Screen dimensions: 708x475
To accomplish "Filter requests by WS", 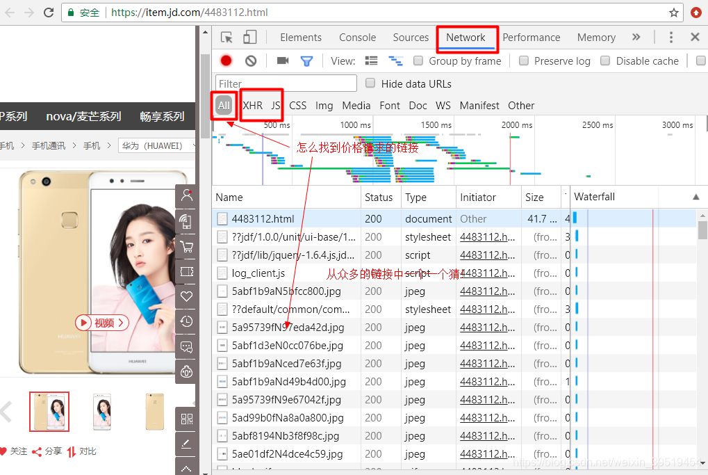I will [x=443, y=105].
